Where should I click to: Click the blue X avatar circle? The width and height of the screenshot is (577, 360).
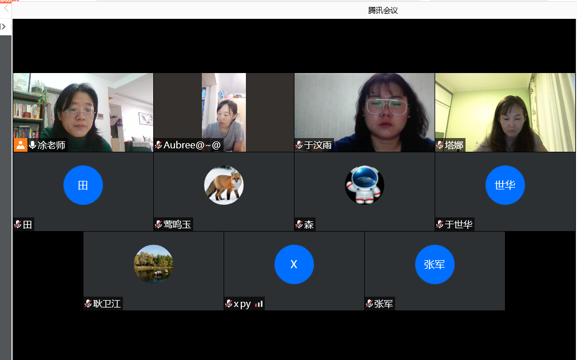click(294, 264)
